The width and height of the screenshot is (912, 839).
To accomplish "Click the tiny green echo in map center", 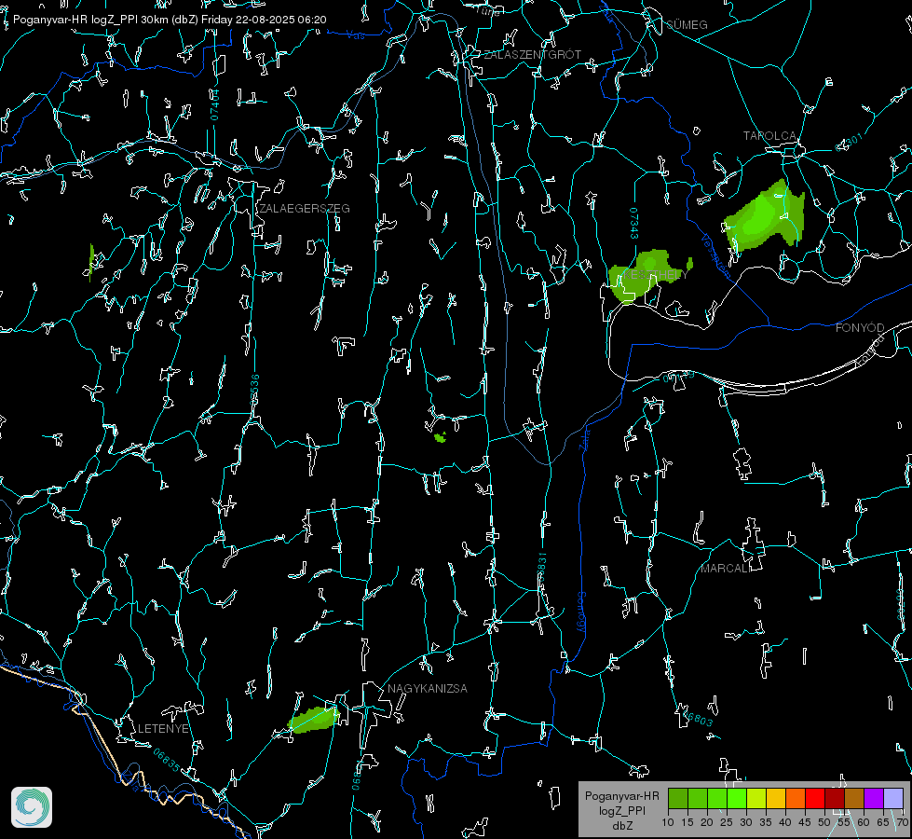I will (x=441, y=437).
